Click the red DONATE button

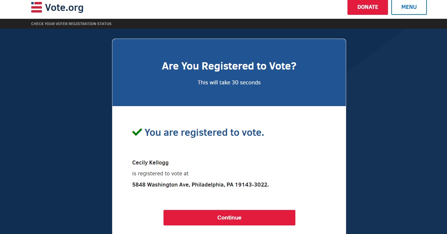point(368,7)
